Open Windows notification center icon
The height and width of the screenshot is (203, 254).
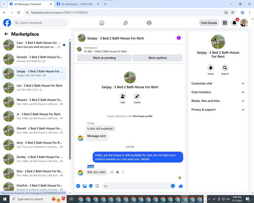(x=247, y=199)
